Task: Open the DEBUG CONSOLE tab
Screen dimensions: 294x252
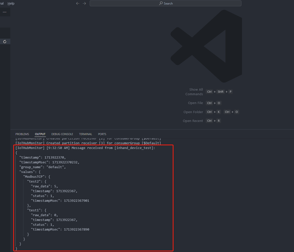Action: (62, 134)
